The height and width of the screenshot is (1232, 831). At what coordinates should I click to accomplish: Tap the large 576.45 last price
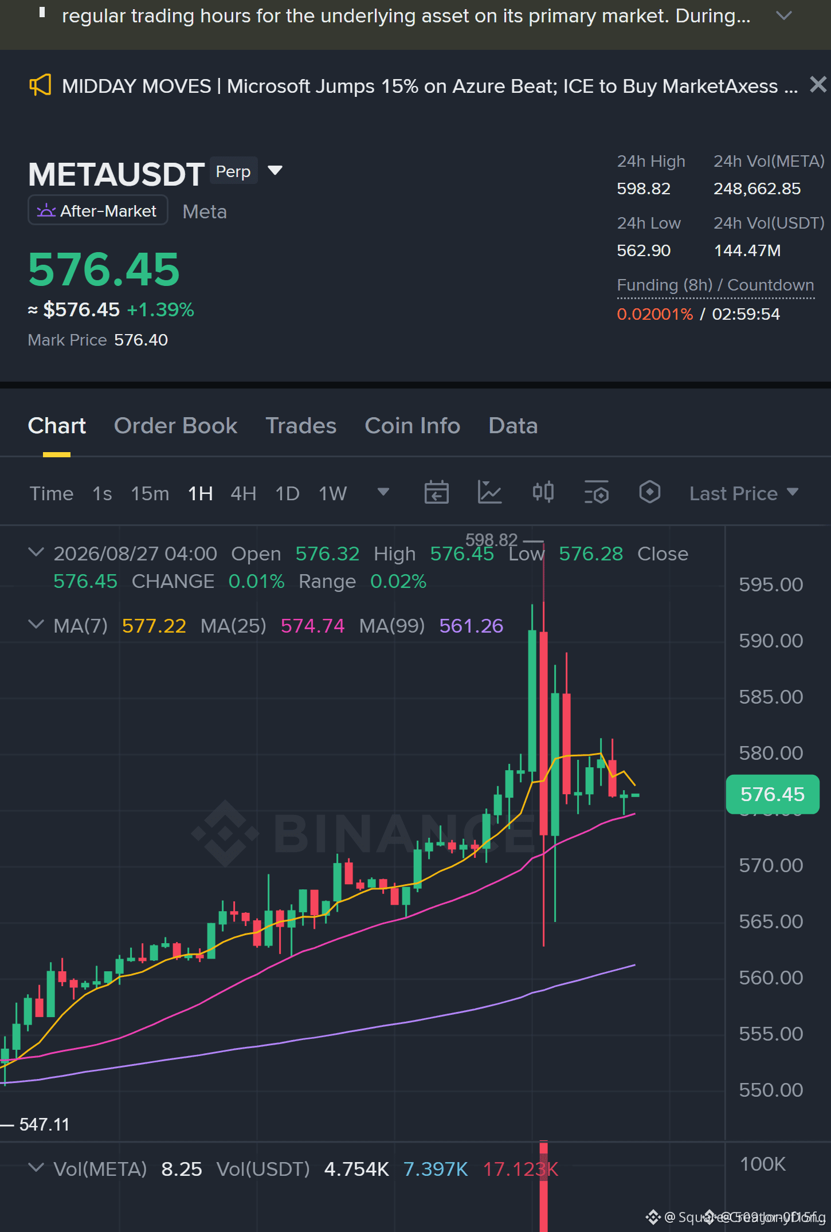point(104,269)
